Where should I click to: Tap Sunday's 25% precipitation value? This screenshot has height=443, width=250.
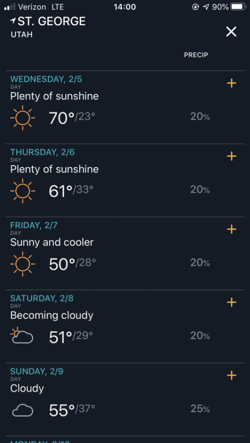(200, 409)
